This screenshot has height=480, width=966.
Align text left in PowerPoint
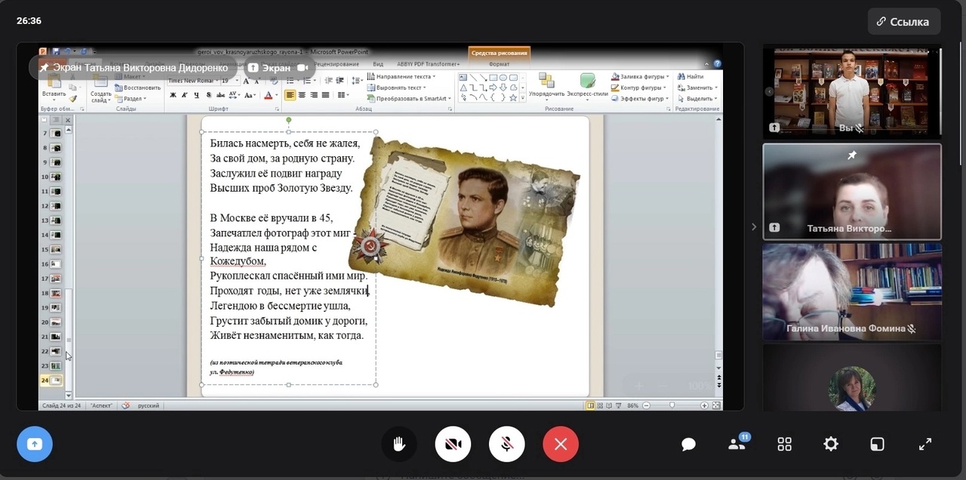(x=291, y=95)
